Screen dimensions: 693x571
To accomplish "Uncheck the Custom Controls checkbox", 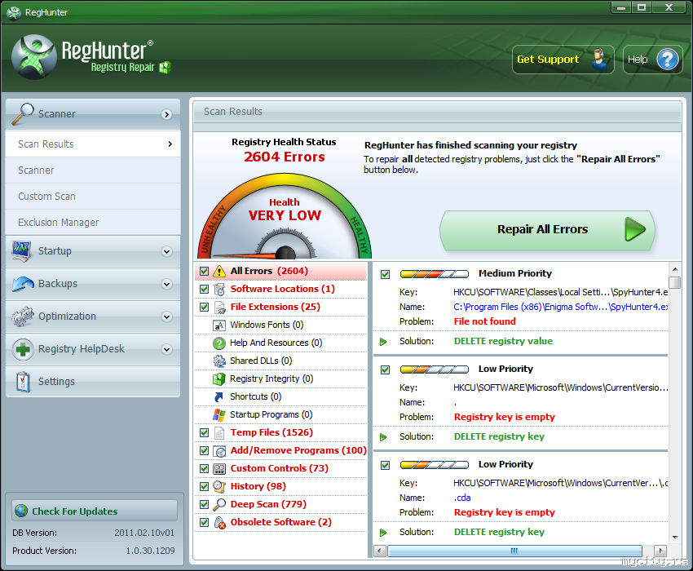I will (x=204, y=468).
